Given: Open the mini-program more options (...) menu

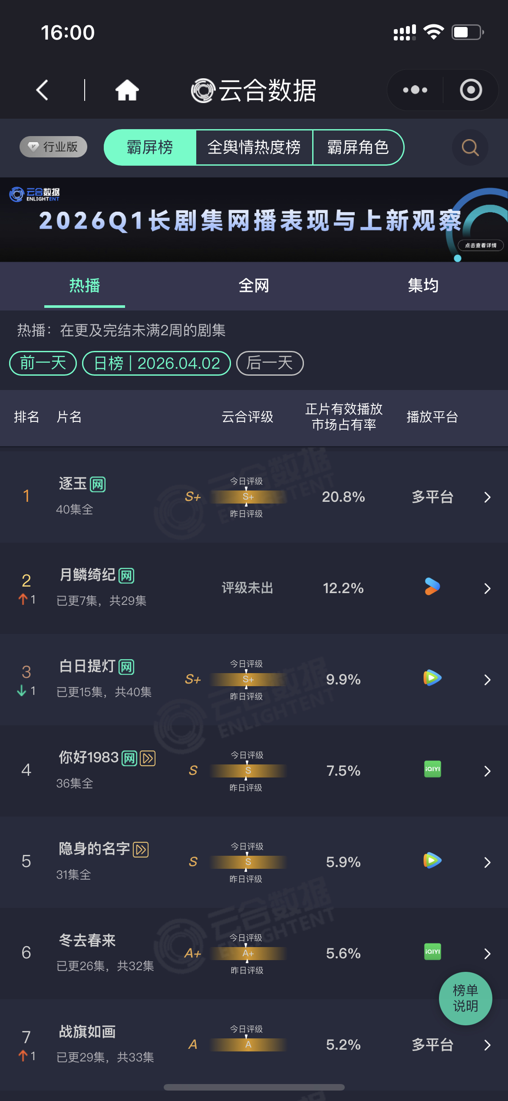Looking at the screenshot, I should (x=414, y=90).
